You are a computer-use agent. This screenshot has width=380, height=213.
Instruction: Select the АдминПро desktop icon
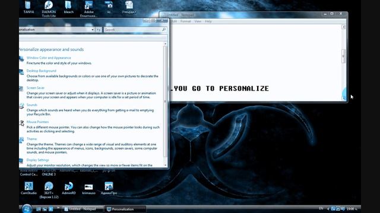tap(109, 188)
